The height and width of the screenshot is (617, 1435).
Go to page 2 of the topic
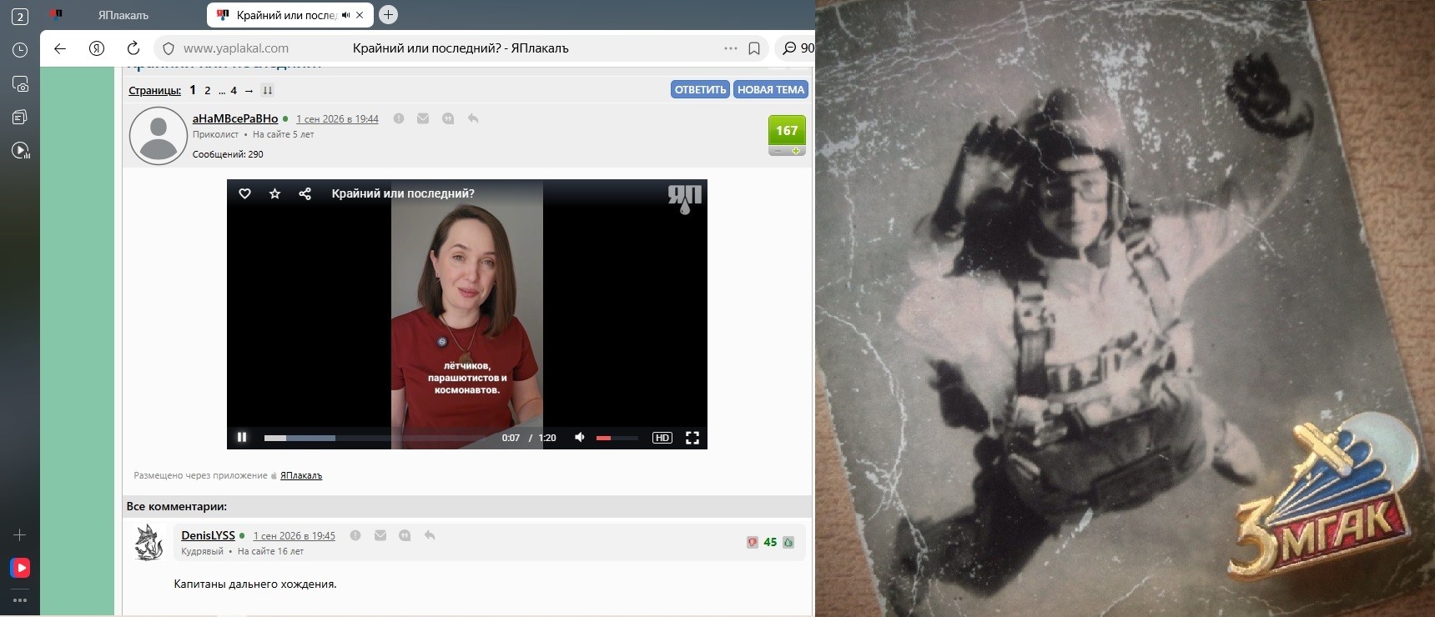(x=208, y=90)
